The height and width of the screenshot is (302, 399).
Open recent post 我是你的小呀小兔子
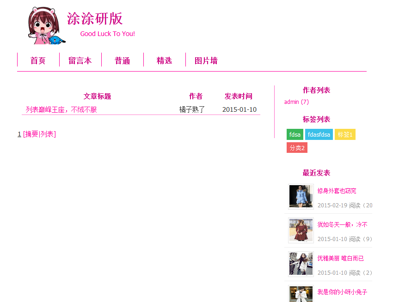click(342, 292)
